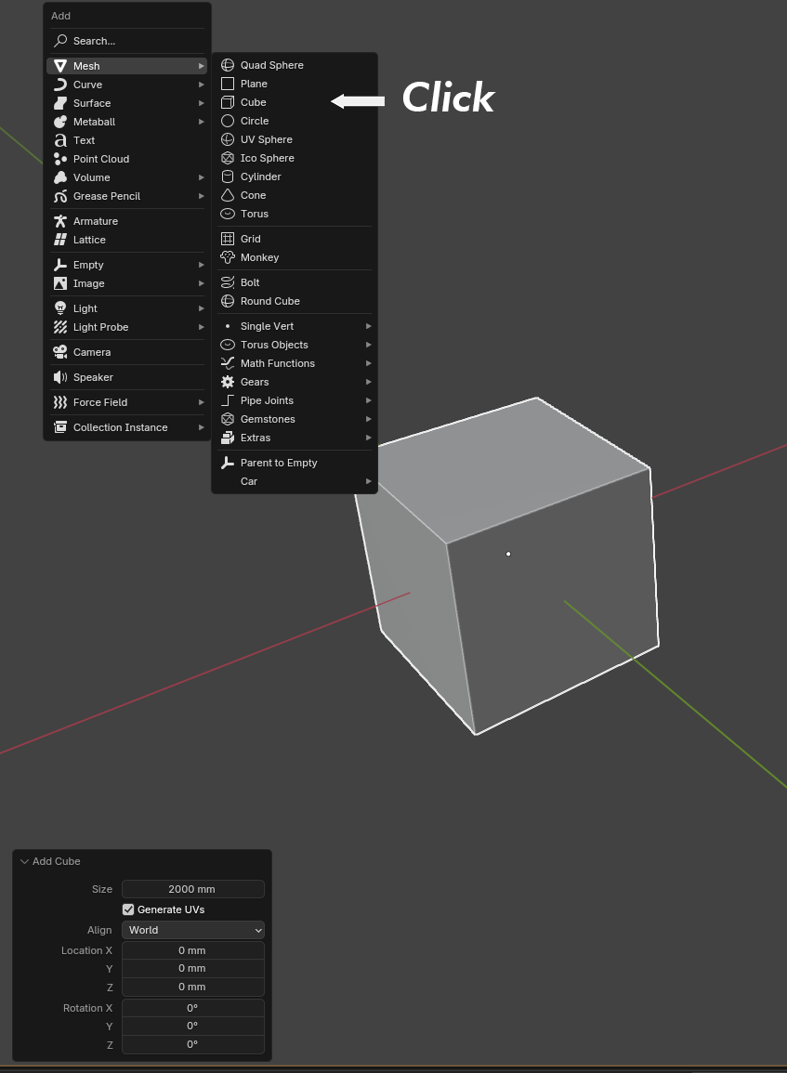
Task: Click the Light Probe icon
Action: [60, 327]
